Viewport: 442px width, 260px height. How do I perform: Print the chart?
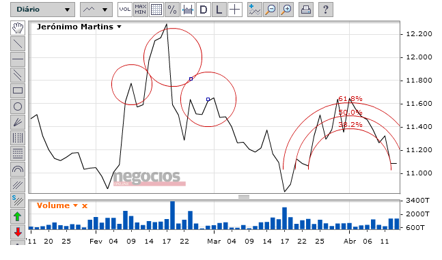306,10
